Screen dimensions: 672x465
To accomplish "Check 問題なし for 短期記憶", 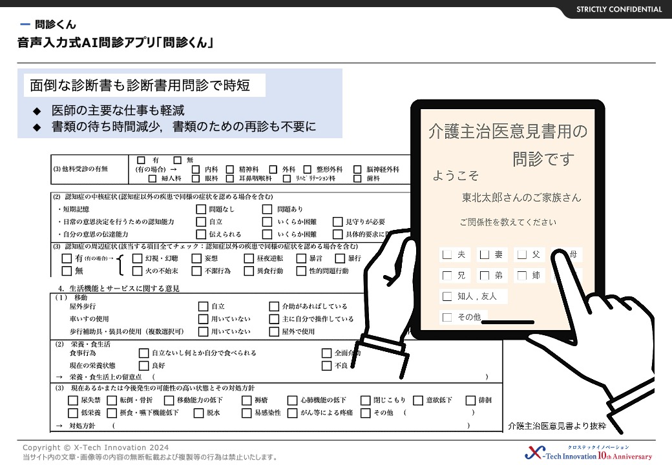I will (200, 209).
